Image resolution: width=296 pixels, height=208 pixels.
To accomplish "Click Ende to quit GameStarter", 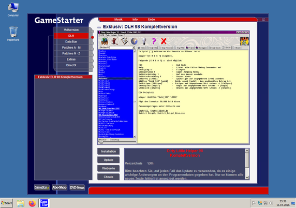I will pyautogui.click(x=151, y=20).
